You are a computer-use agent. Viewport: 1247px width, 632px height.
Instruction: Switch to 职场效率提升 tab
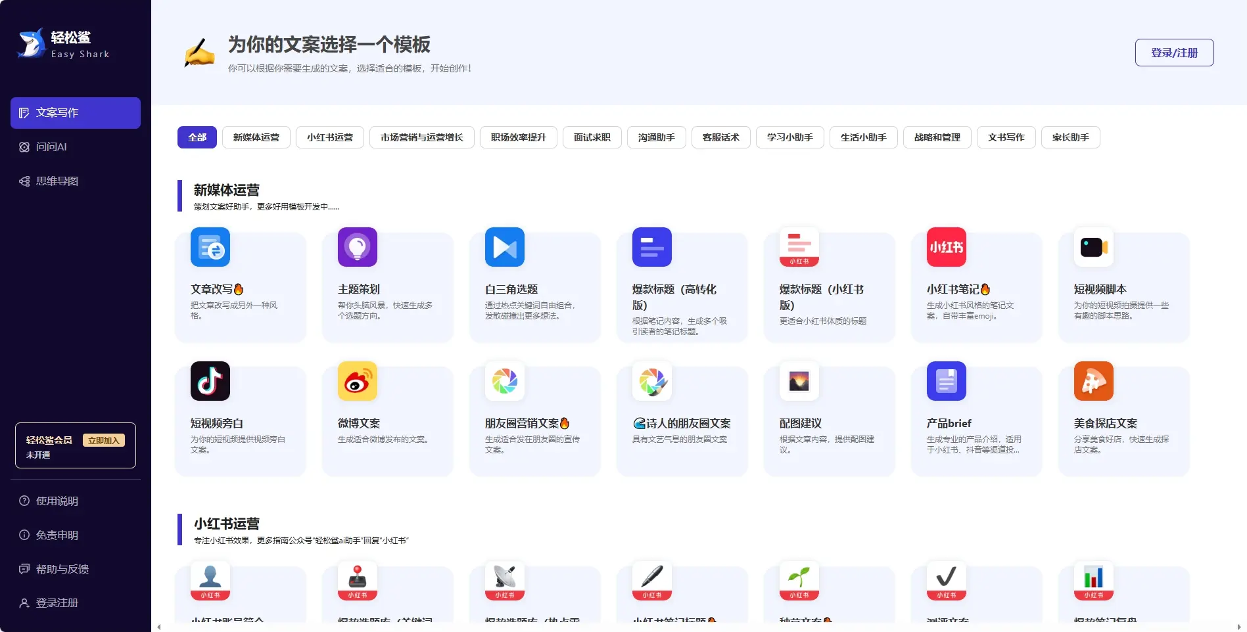point(519,137)
